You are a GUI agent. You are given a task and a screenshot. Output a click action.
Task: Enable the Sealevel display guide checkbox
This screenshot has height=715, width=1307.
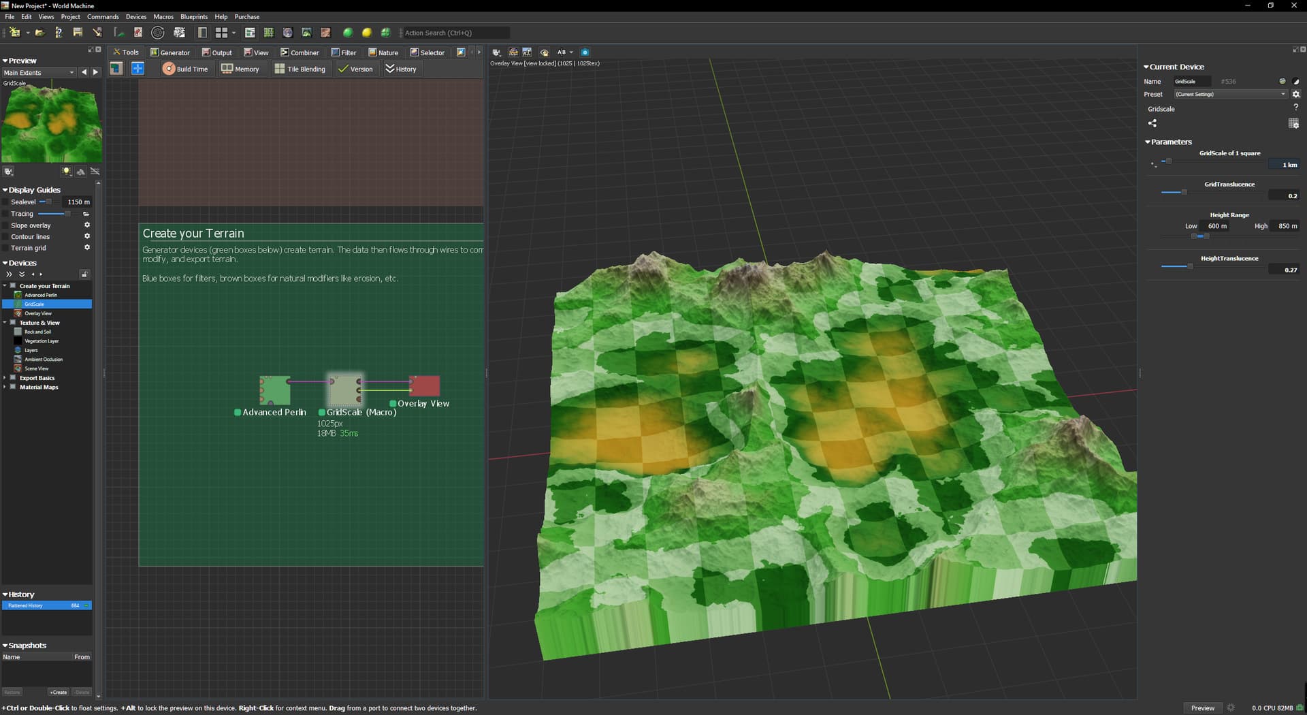(x=5, y=202)
